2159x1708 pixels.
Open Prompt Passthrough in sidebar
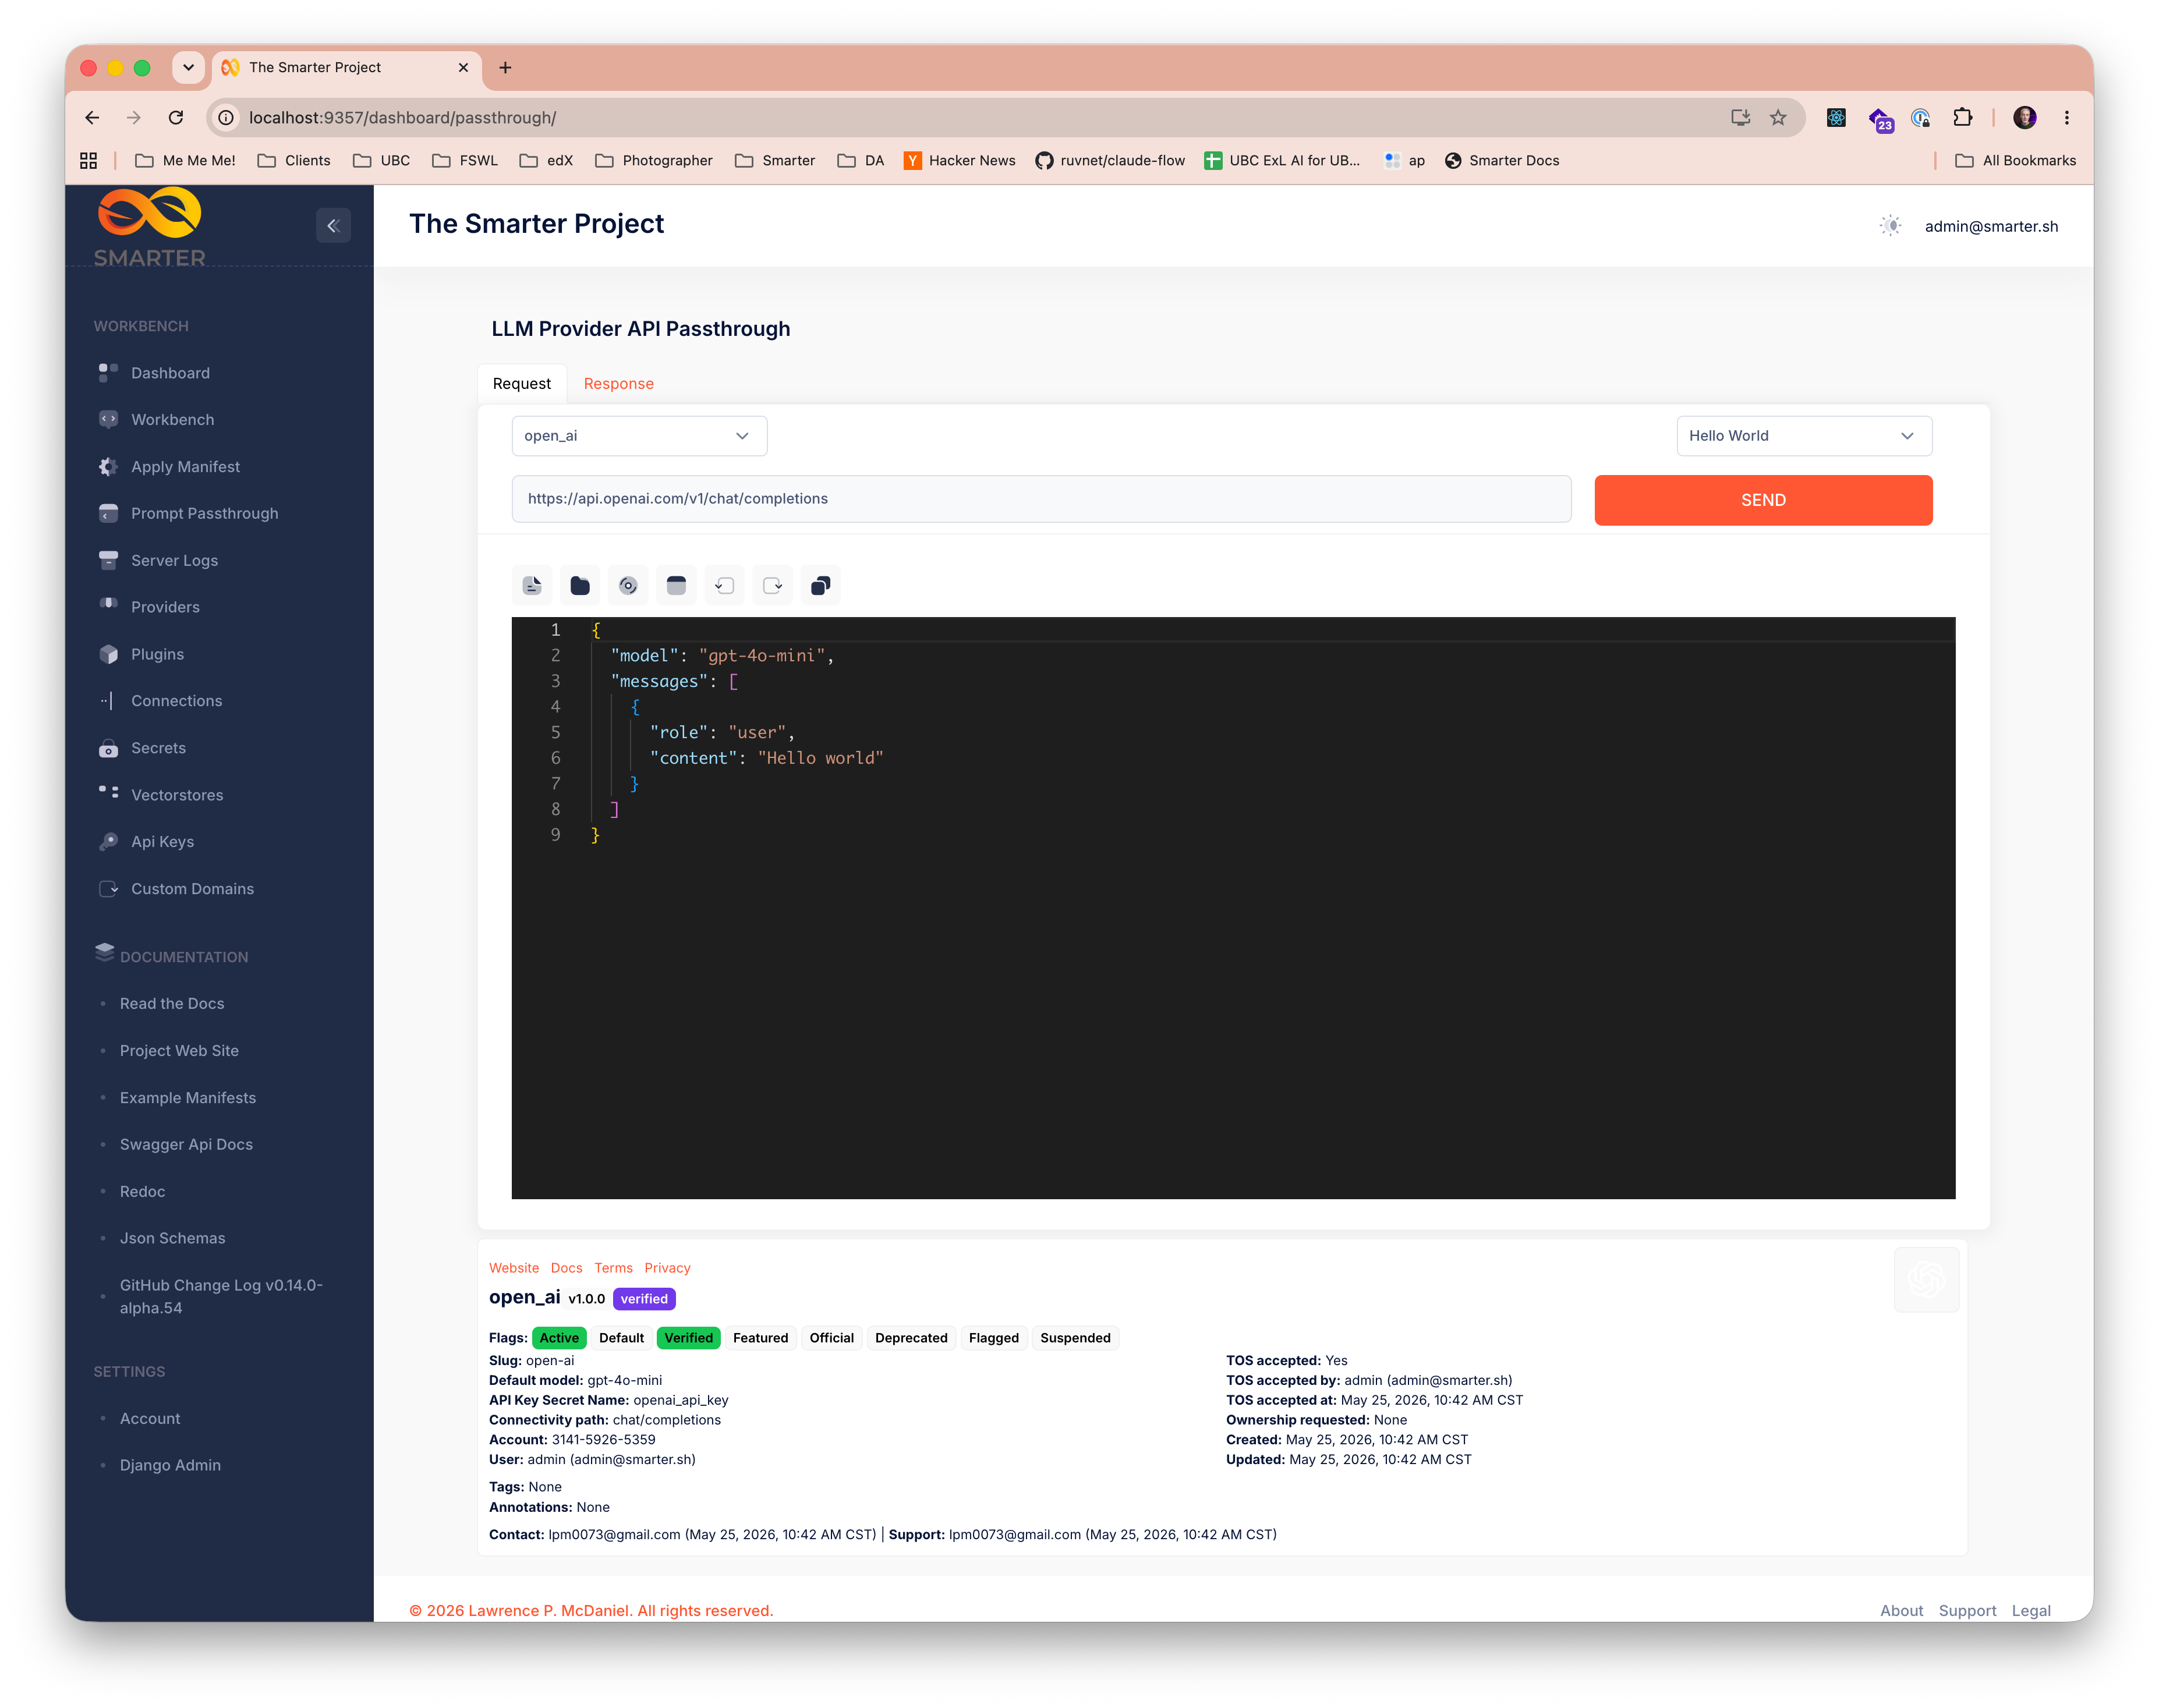[x=204, y=513]
